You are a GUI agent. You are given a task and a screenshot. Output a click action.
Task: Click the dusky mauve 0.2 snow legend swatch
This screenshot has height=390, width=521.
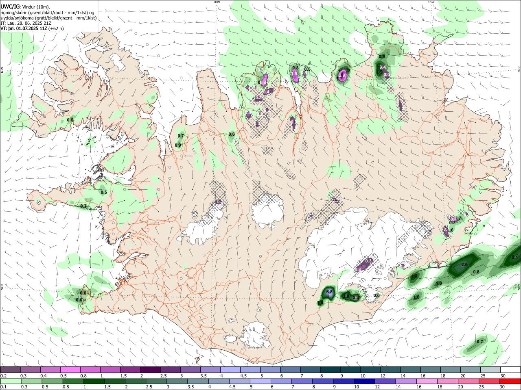10,370
